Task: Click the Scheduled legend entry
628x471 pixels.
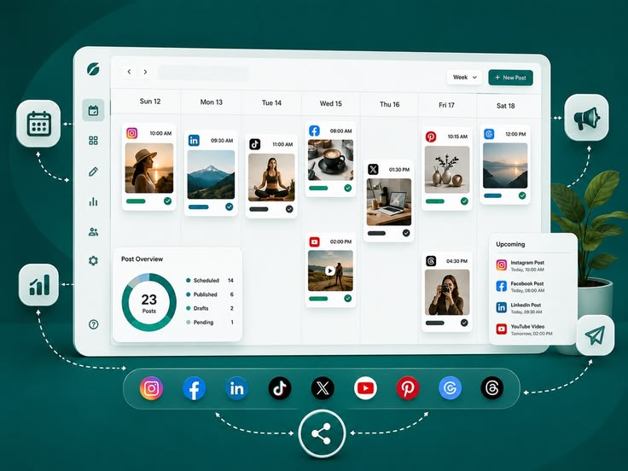Action: pyautogui.click(x=210, y=281)
